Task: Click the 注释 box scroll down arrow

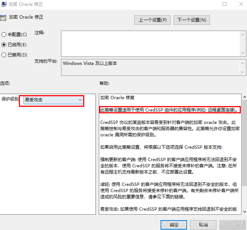Action: (x=243, y=53)
